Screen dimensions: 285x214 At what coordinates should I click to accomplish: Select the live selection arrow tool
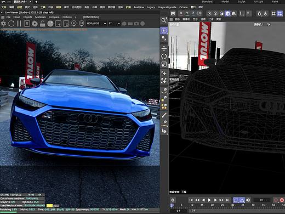[164, 31]
